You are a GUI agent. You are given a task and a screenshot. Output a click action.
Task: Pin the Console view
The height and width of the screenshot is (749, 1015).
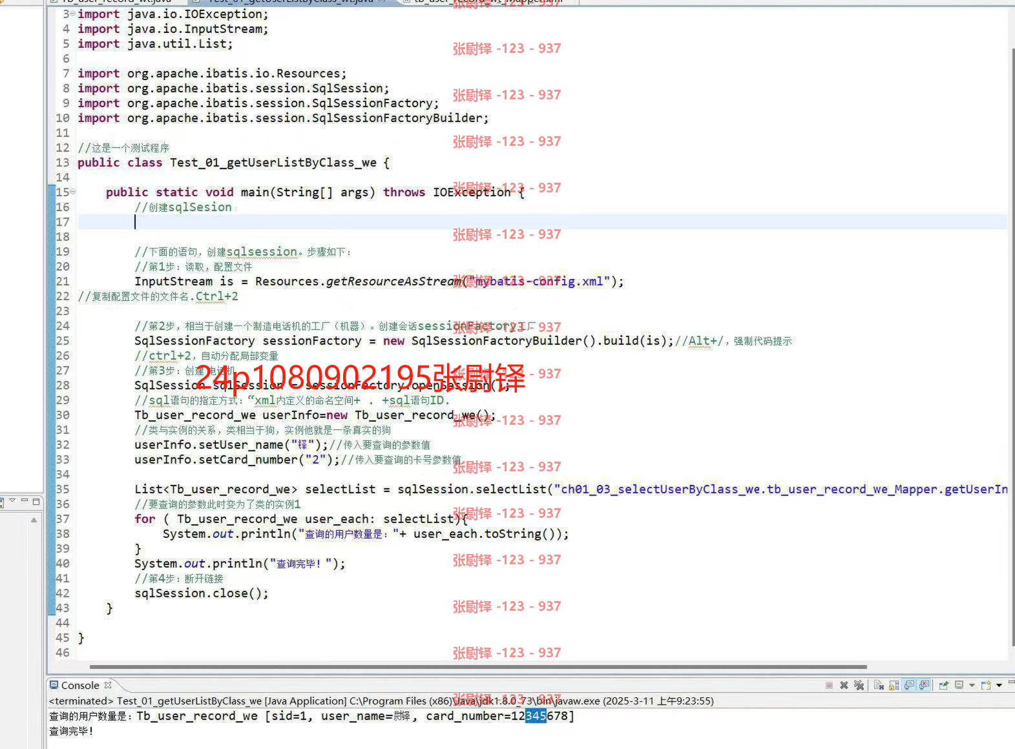(944, 685)
